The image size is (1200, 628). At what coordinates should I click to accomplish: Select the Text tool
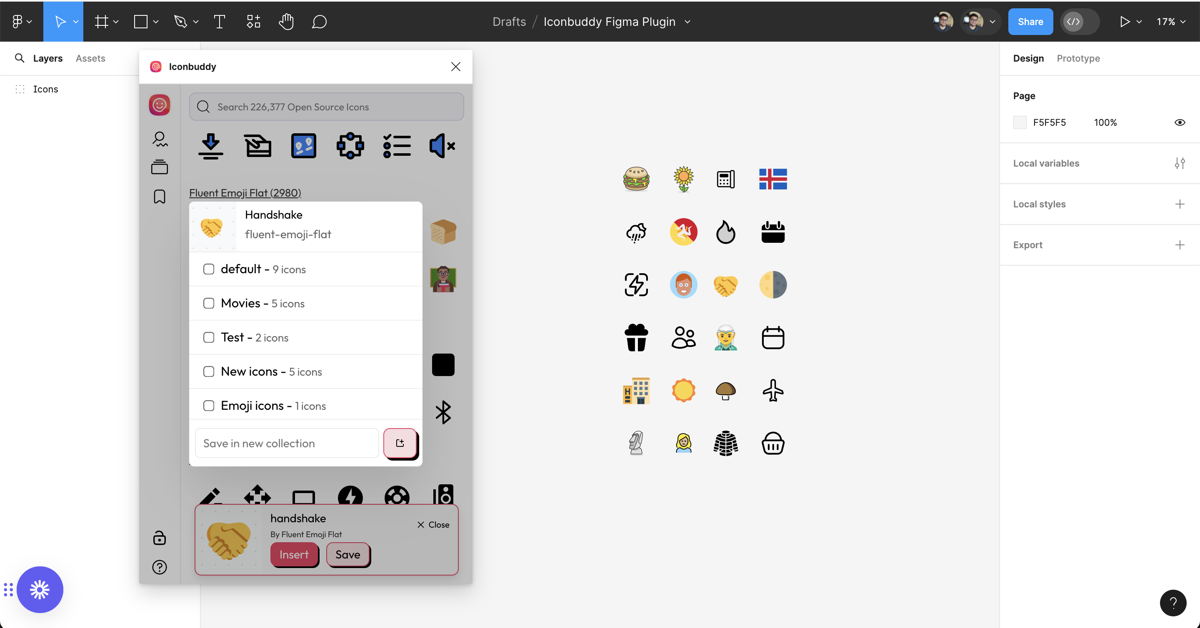click(220, 21)
